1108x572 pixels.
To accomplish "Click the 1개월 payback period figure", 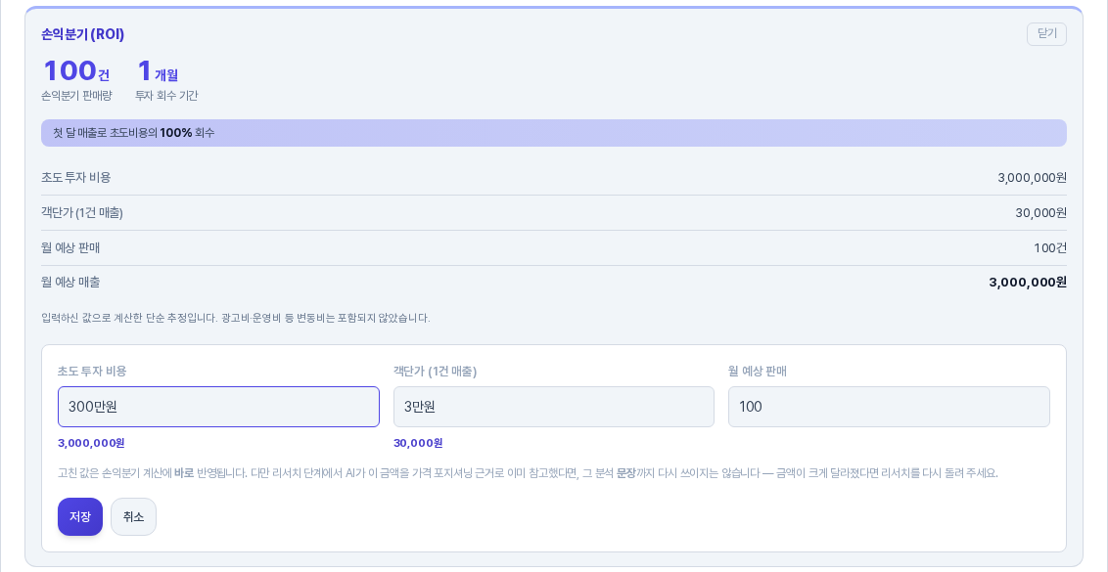I will (157, 71).
